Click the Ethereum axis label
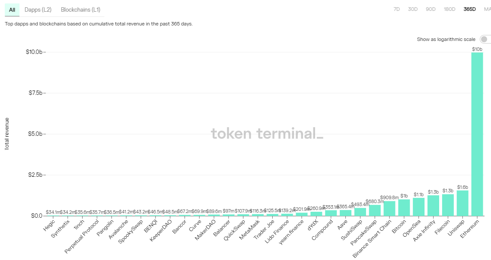Image resolution: width=491 pixels, height=260 pixels. click(470, 229)
